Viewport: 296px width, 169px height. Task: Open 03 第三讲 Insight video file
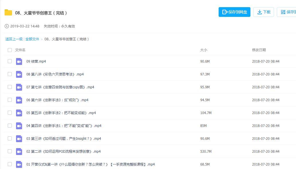pos(64,139)
